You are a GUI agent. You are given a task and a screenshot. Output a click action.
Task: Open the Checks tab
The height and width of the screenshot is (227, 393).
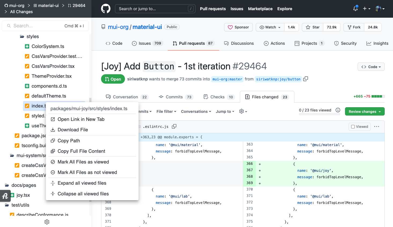tap(219, 97)
